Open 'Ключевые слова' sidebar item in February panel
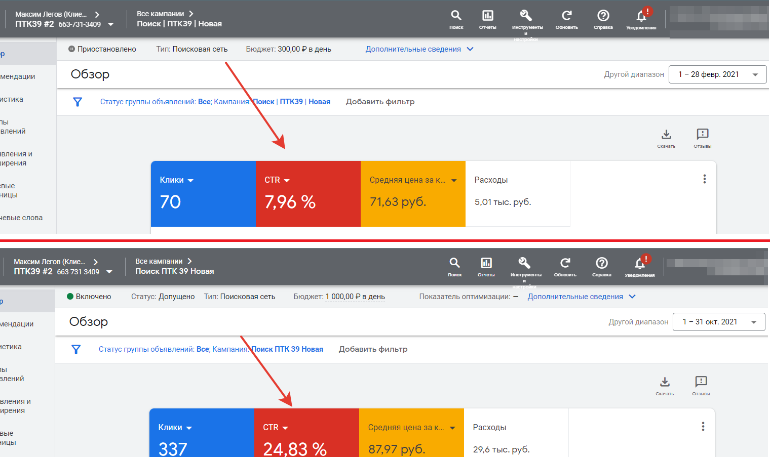The height and width of the screenshot is (457, 770). (21, 218)
